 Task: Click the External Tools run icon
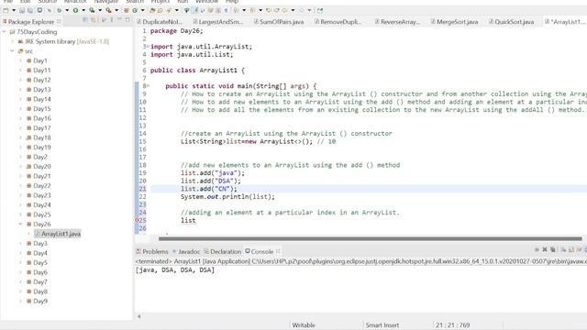[x=108, y=10]
